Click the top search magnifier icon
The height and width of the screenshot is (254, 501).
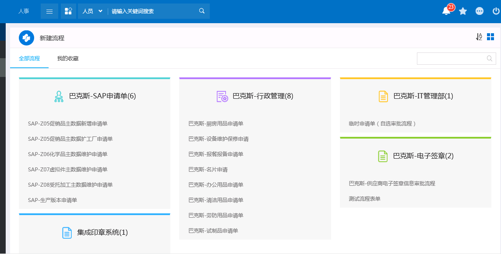[x=201, y=11]
